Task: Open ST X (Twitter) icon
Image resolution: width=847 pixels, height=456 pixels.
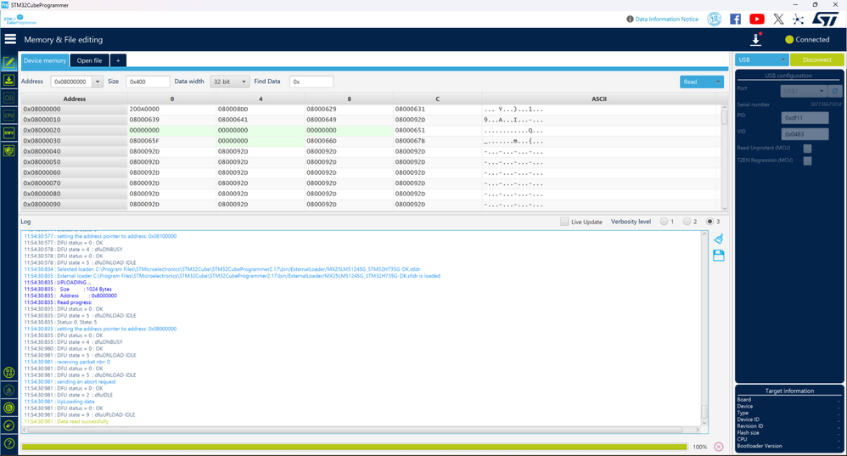Action: tap(778, 19)
